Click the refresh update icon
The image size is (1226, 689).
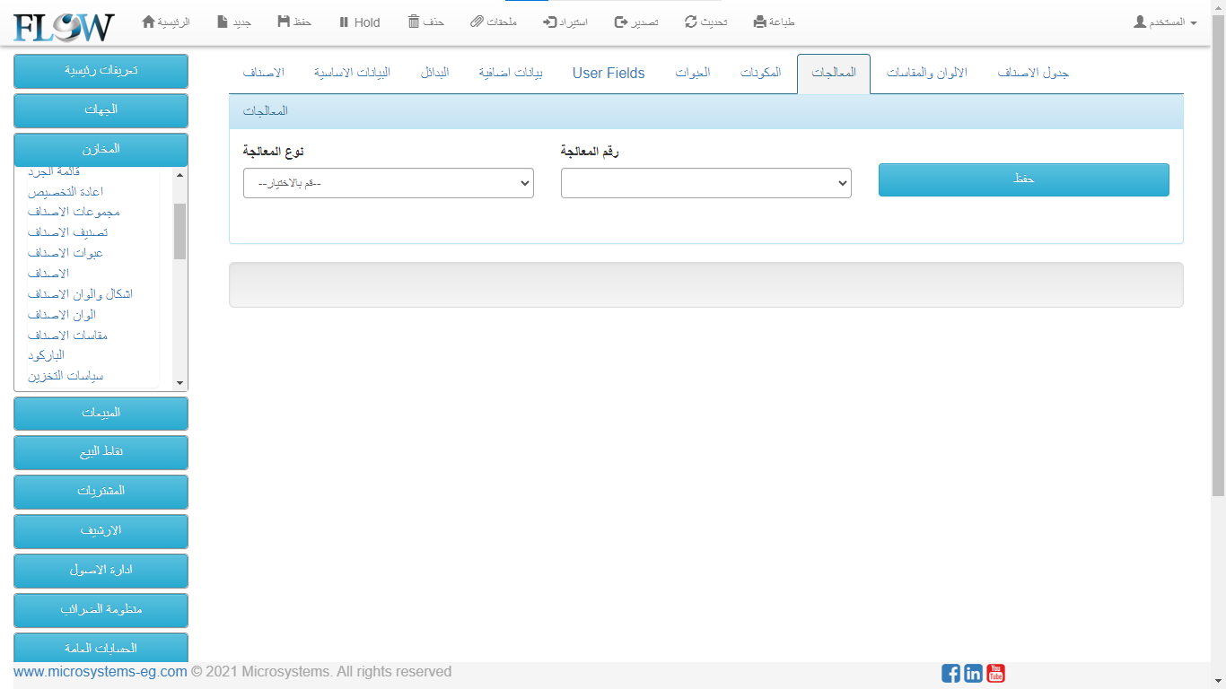coord(691,22)
